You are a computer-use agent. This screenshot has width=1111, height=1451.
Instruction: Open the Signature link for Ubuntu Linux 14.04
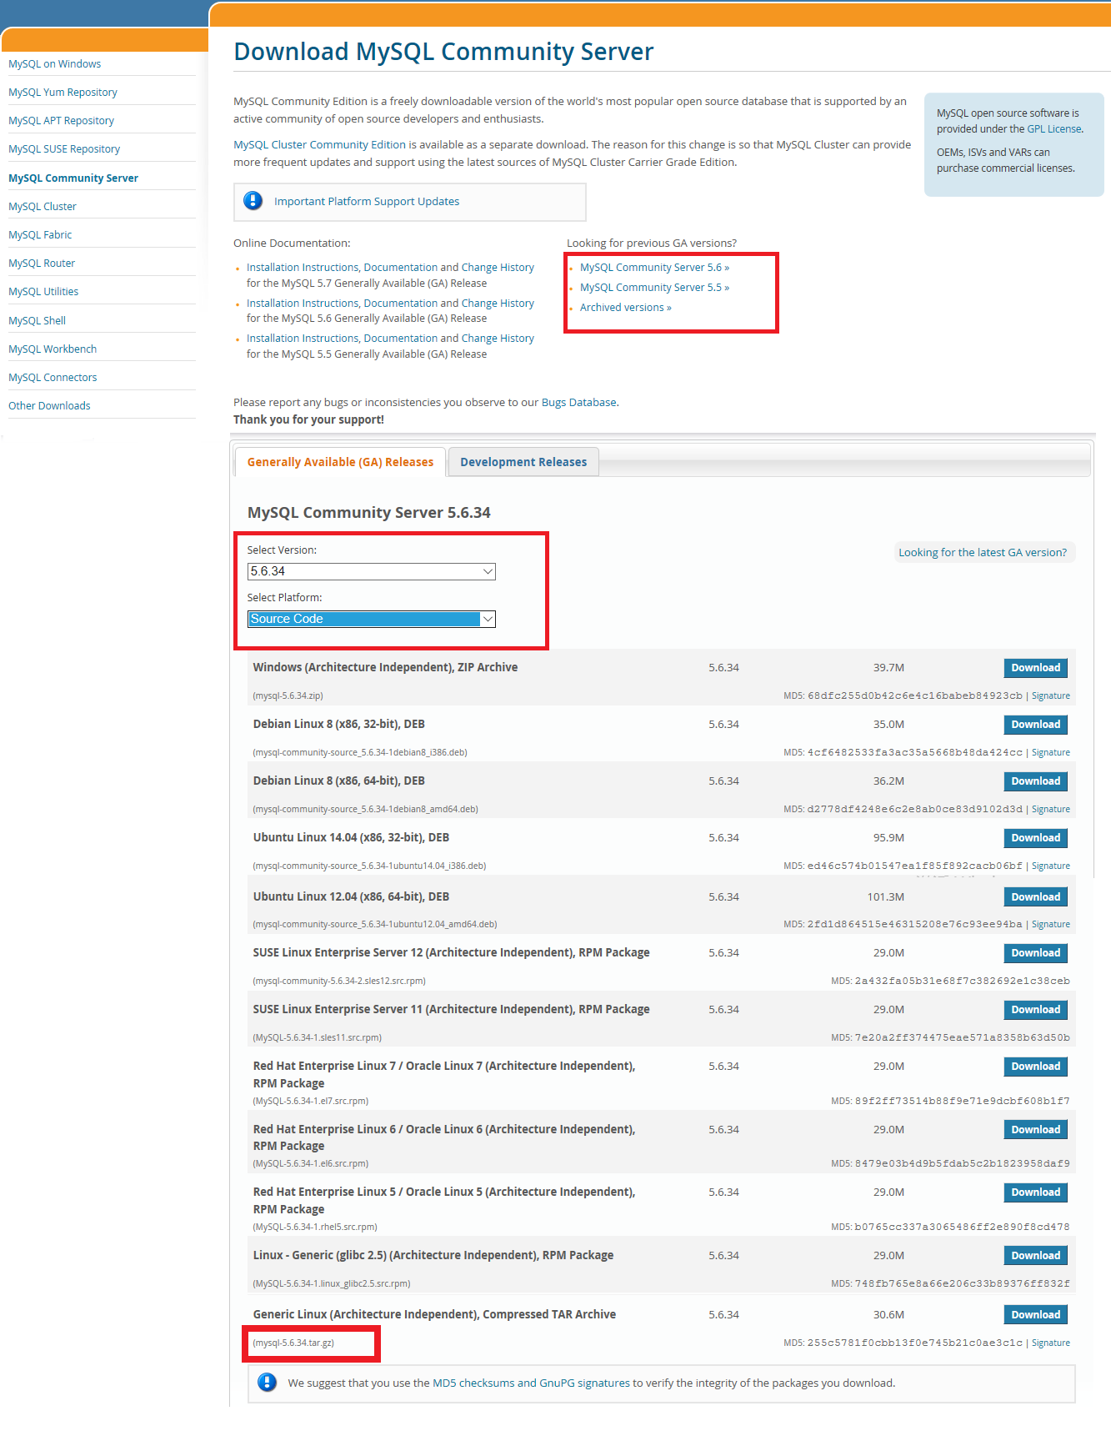[x=1051, y=866]
